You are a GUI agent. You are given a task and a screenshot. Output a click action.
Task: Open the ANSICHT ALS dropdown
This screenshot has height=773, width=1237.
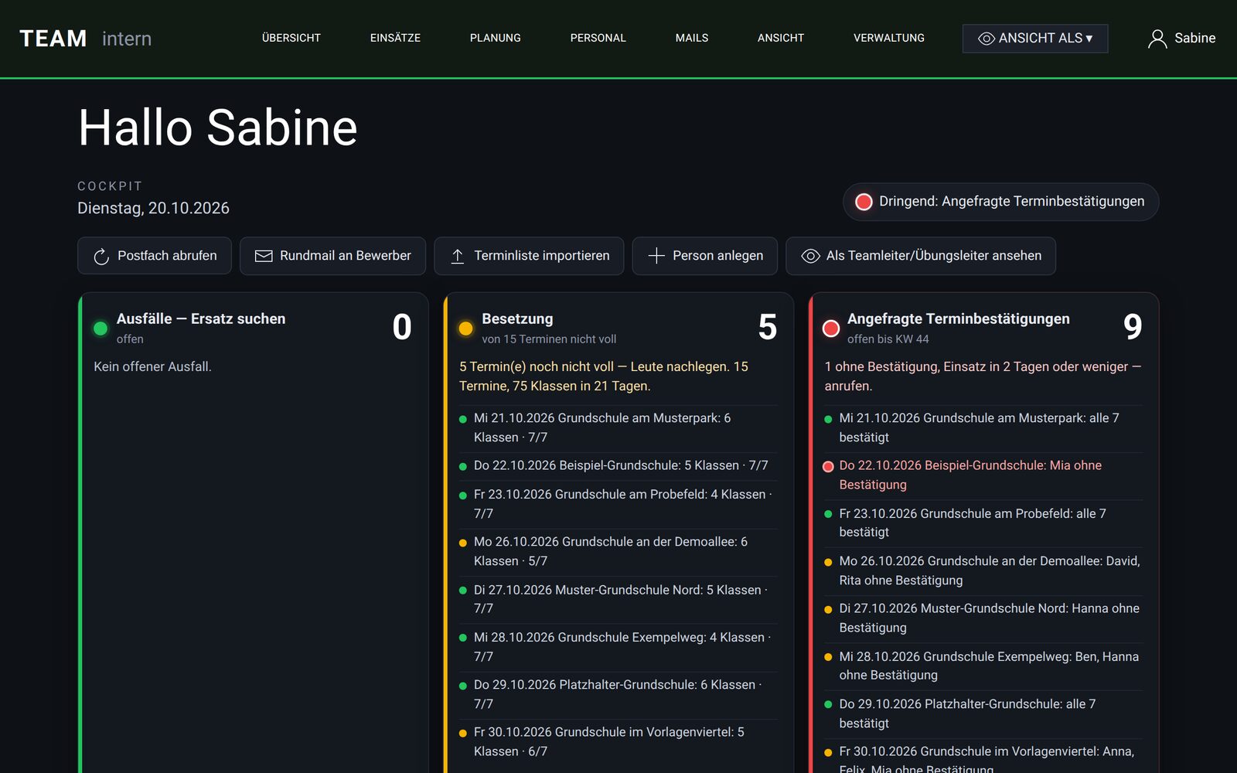1035,39
